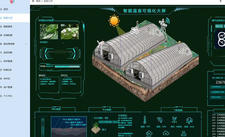Click the sun icon above the greenhouse
Image resolution: width=225 pixels, height=137 pixels.
114,21
